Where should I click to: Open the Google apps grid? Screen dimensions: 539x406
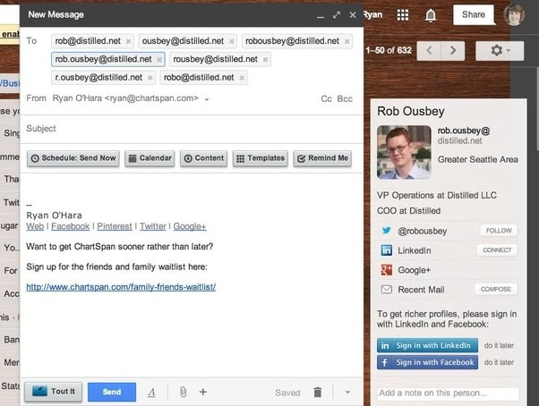pyautogui.click(x=403, y=15)
